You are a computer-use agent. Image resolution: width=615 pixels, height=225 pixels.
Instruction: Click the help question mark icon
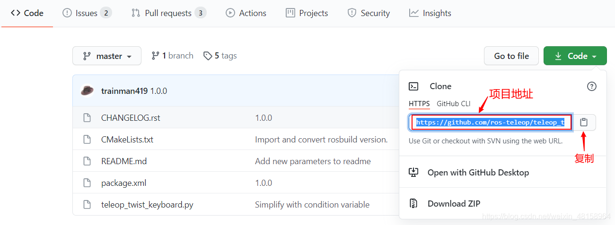coord(592,86)
